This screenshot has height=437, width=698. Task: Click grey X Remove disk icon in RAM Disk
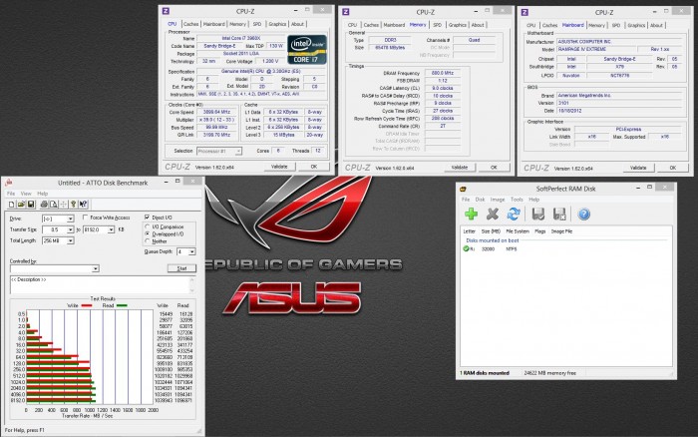(x=493, y=215)
